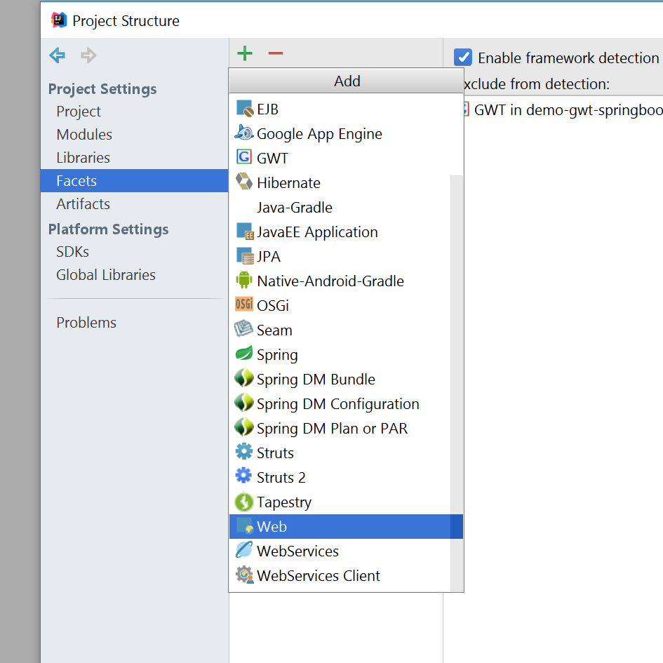Viewport: 663px width, 663px height.
Task: Click the Seam facet icon
Action: click(x=243, y=328)
